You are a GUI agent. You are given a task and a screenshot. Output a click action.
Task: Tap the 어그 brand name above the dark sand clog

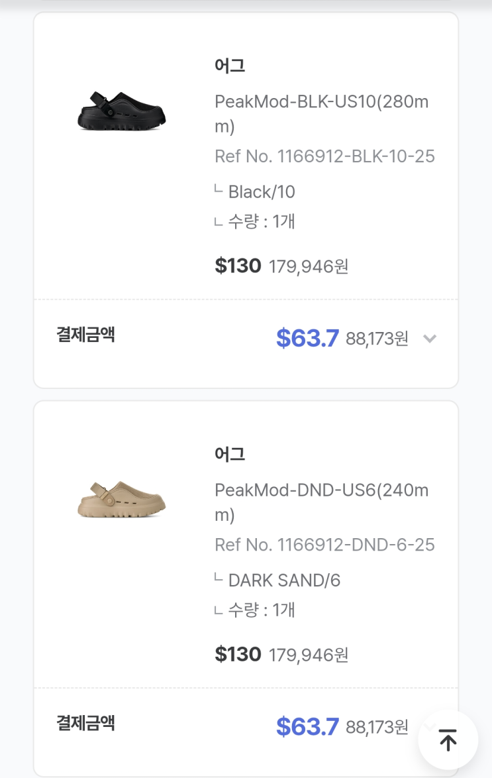[x=230, y=455]
